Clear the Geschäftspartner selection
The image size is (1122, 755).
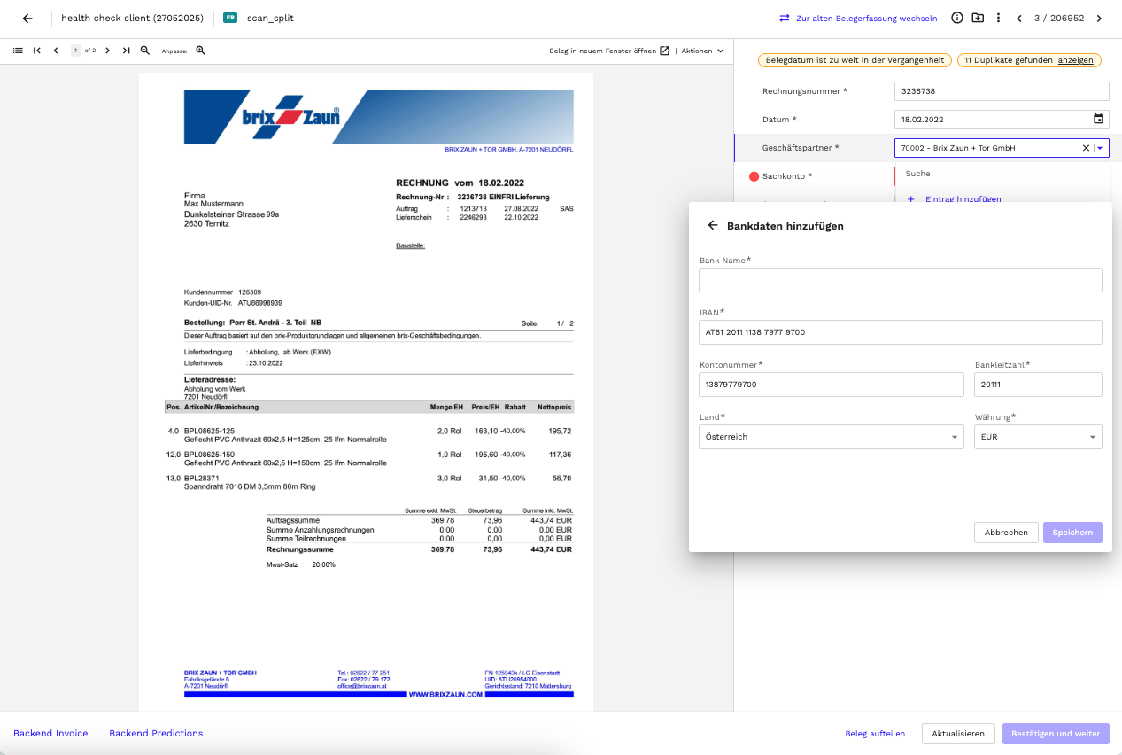[1086, 148]
